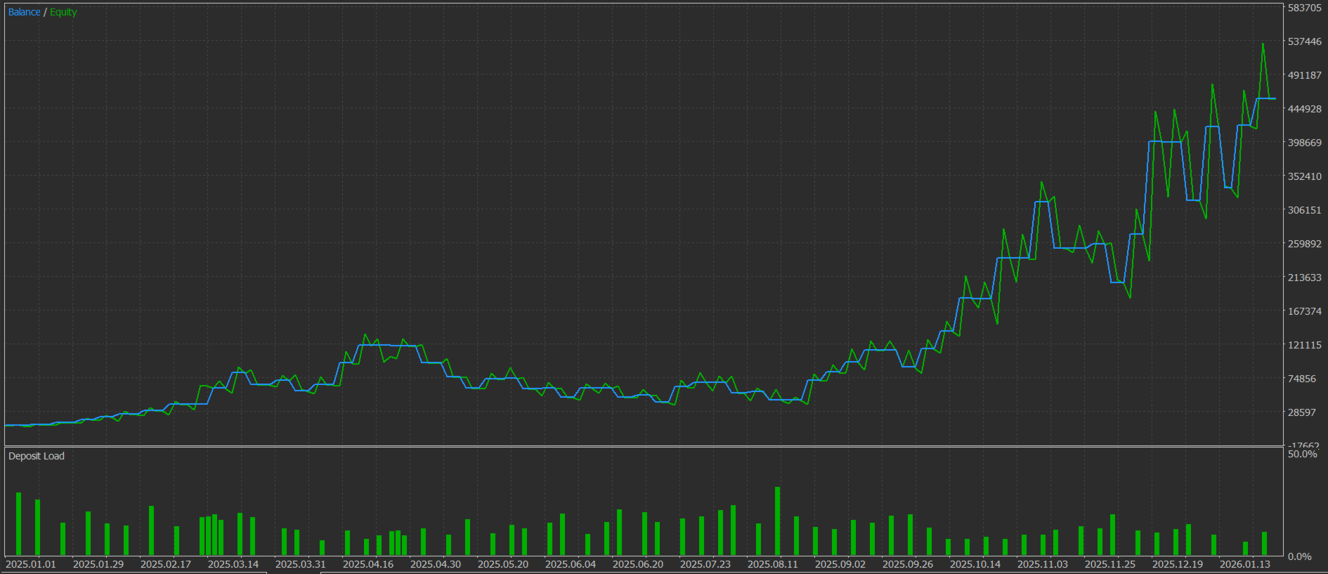
Task: Click the 167374 axis value
Action: click(1304, 311)
